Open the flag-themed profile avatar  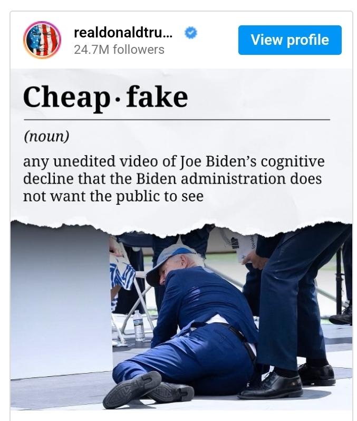point(42,40)
